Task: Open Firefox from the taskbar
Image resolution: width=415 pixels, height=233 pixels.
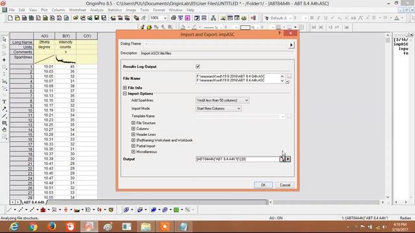Action: tap(52, 227)
